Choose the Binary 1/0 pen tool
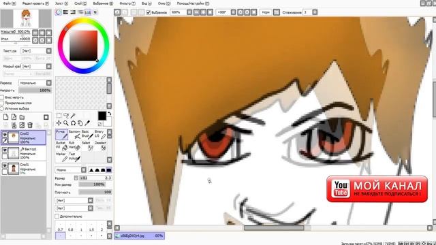Screen dimensions: 436x245 point(100,134)
